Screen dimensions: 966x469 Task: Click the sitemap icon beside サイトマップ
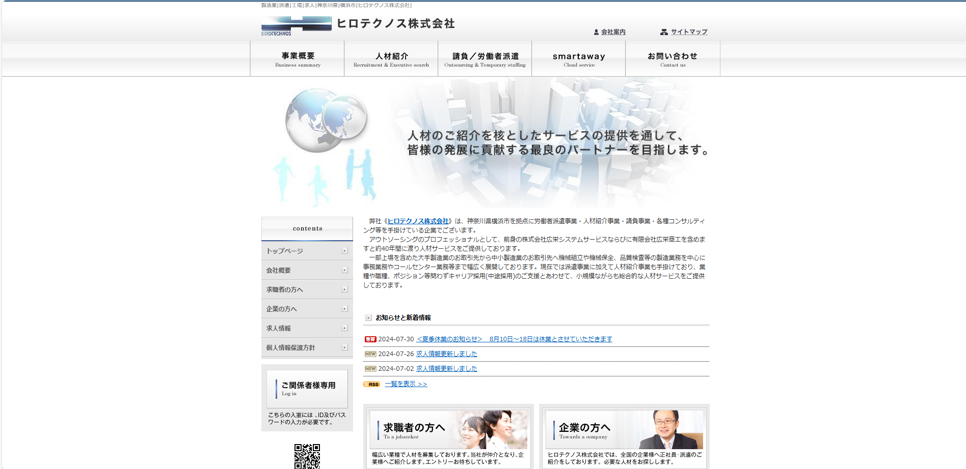point(664,32)
